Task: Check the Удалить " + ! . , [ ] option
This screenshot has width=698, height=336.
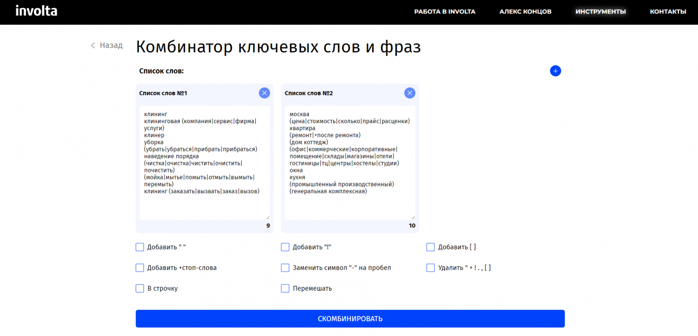Action: (431, 268)
